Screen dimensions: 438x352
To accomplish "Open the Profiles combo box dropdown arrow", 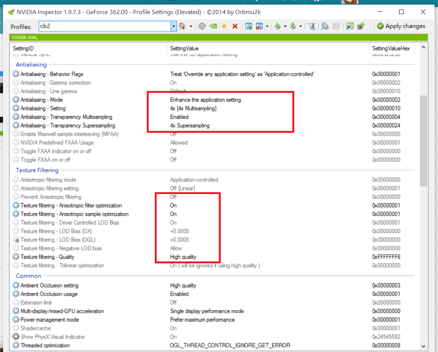I will click(173, 27).
